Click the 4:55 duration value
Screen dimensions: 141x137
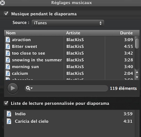coord(129,46)
